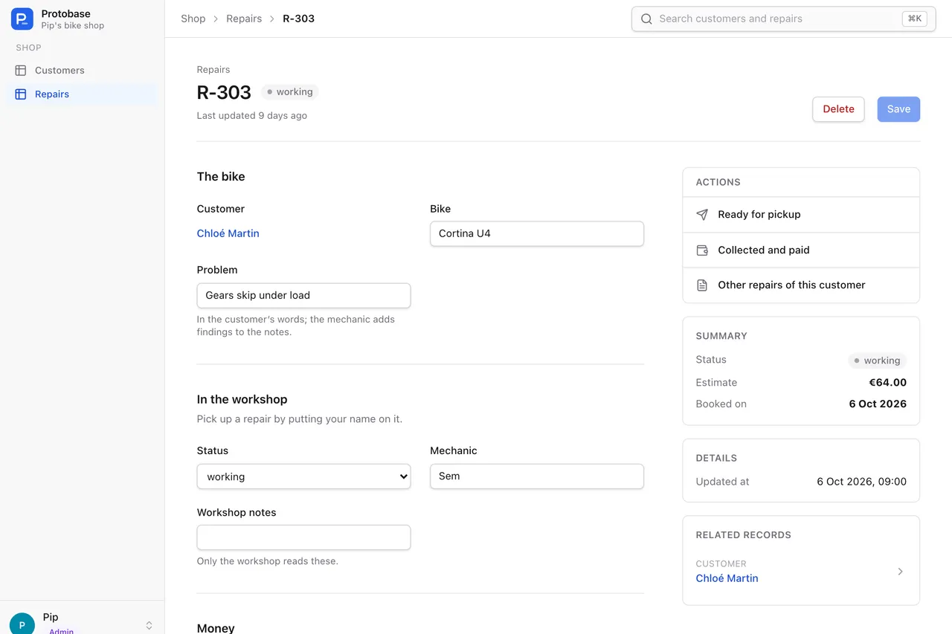952x634 pixels.
Task: Select Repairs in the sidebar
Action: (82, 94)
